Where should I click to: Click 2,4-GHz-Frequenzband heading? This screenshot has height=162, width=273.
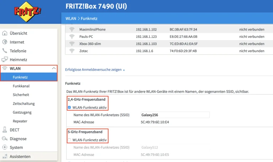[86, 99]
